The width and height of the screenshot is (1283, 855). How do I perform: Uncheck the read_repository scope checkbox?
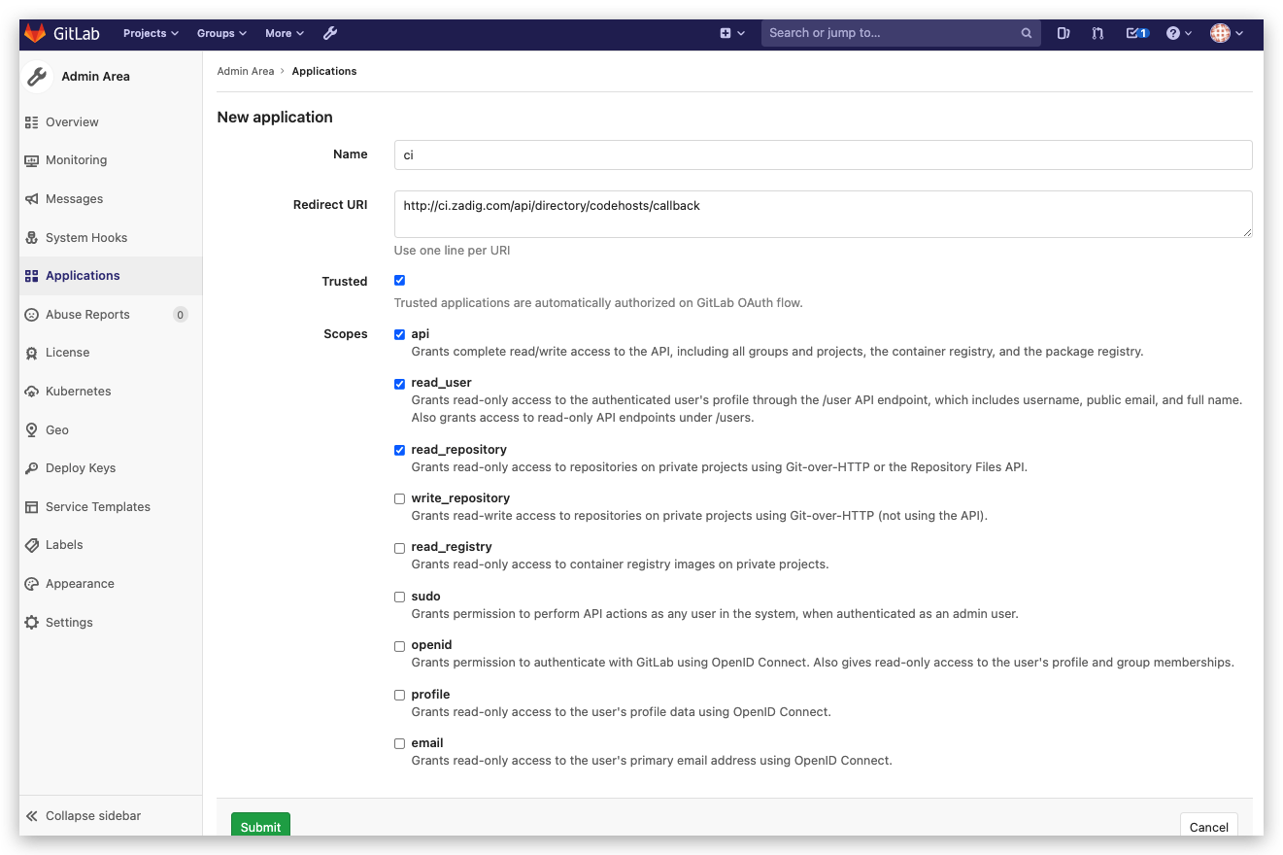click(x=399, y=450)
